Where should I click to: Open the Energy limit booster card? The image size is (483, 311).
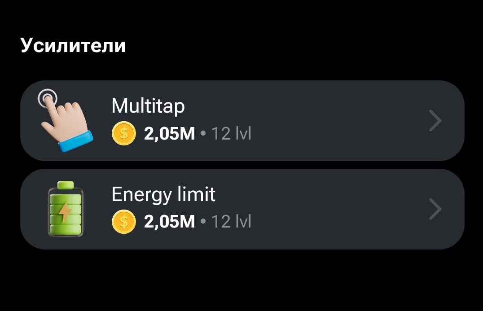click(242, 209)
